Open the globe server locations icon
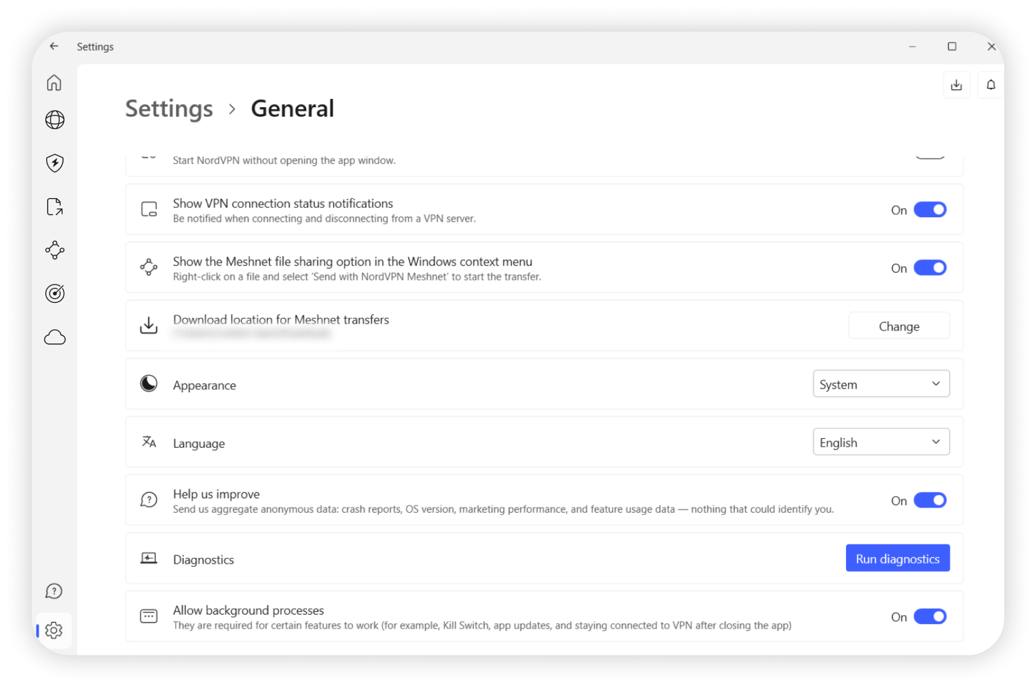The width and height of the screenshot is (1036, 687). point(55,120)
